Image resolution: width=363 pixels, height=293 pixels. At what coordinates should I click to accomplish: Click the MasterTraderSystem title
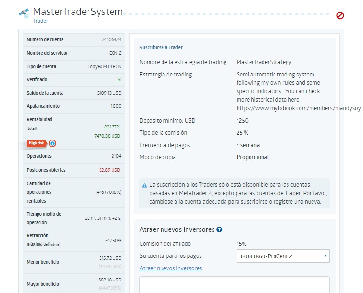tap(78, 12)
